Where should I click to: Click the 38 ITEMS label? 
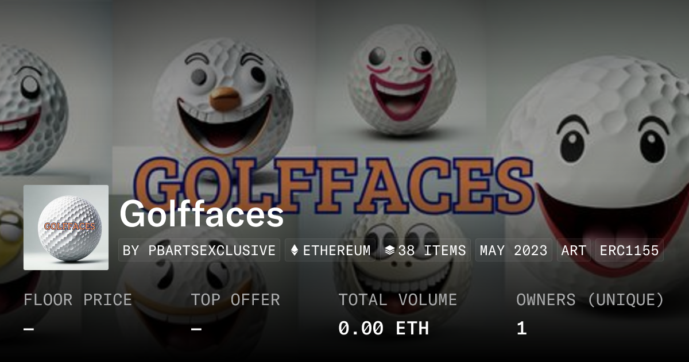pos(432,251)
